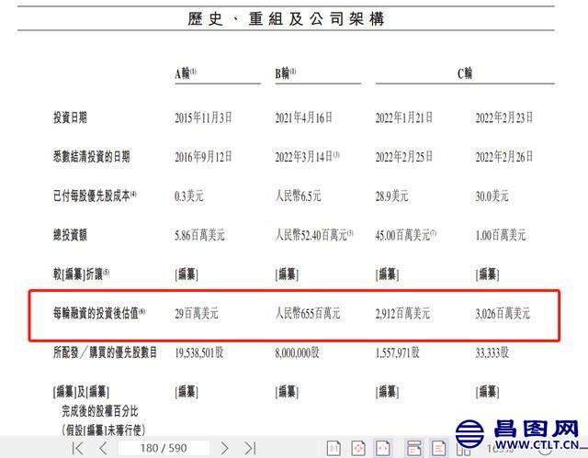Select the value 30.0美元
Viewport: 588px width, 458px height.
(x=492, y=195)
